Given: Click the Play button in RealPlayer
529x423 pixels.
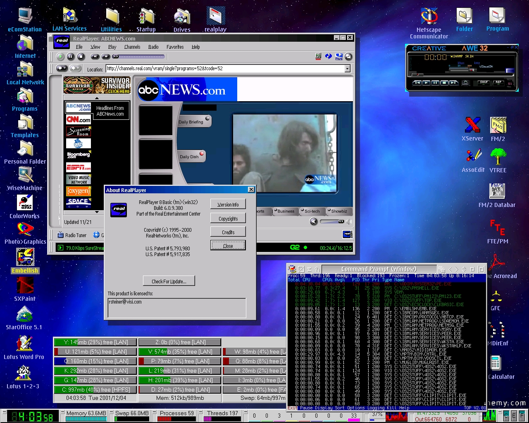Looking at the screenshot, I should click(x=60, y=57).
